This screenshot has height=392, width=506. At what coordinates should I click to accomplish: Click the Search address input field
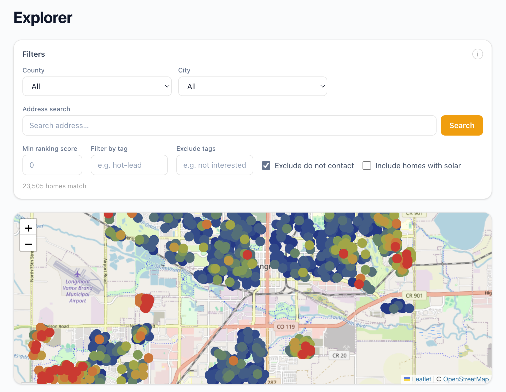click(229, 125)
